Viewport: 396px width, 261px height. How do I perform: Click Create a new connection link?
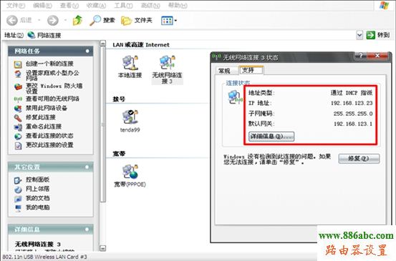49,64
